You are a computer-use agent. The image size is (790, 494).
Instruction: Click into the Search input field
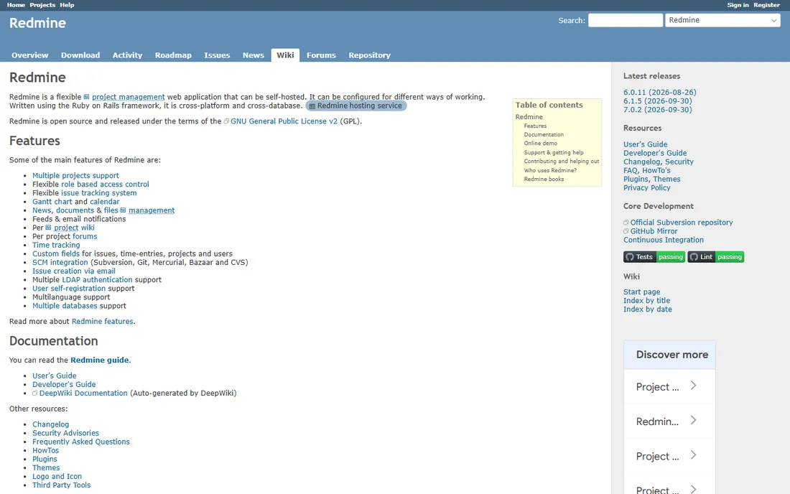(626, 20)
